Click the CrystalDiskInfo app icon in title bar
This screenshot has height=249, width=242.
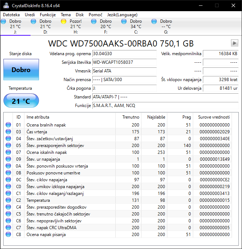(6, 5)
